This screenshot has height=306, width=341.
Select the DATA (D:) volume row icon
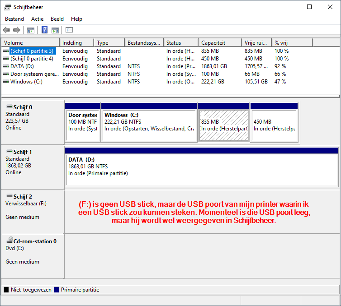click(x=6, y=66)
